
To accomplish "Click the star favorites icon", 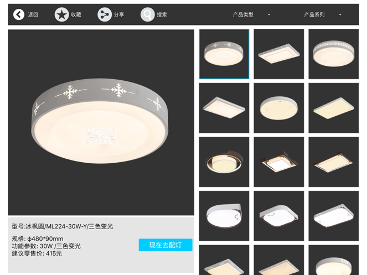I will tap(61, 14).
